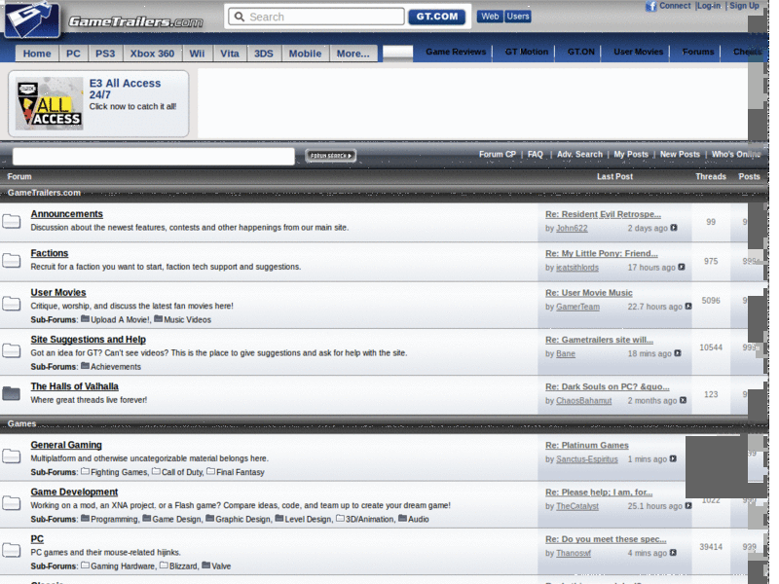Open the Blizzard sub-forum link
The width and height of the screenshot is (779, 584).
click(183, 566)
